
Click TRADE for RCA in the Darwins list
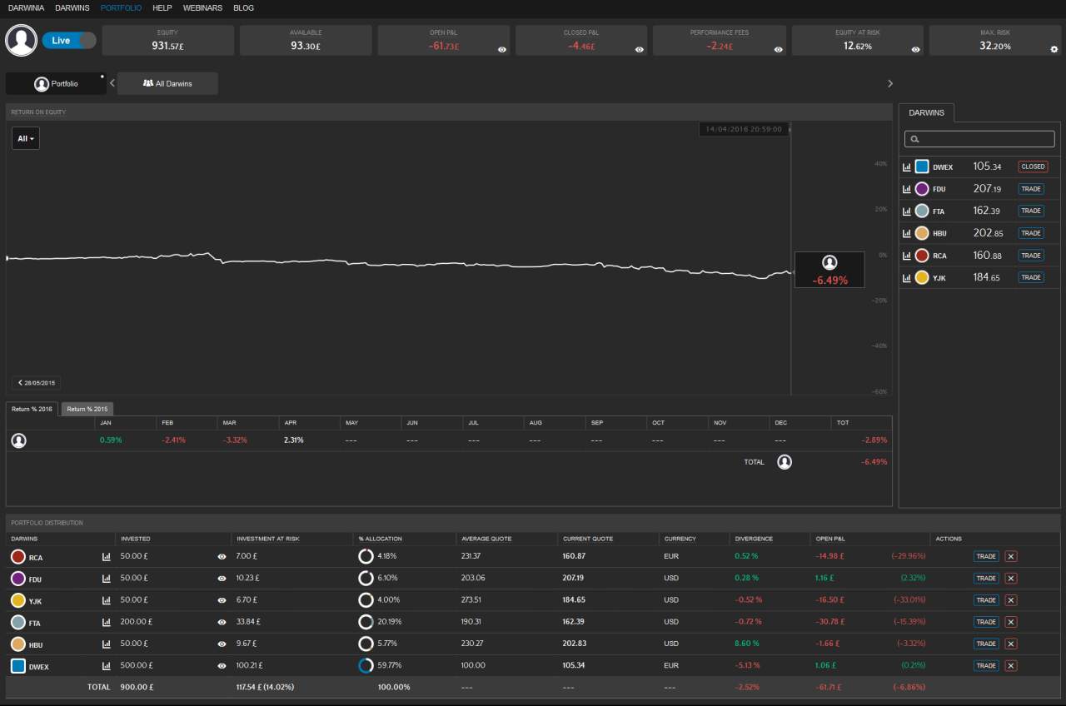(1031, 256)
